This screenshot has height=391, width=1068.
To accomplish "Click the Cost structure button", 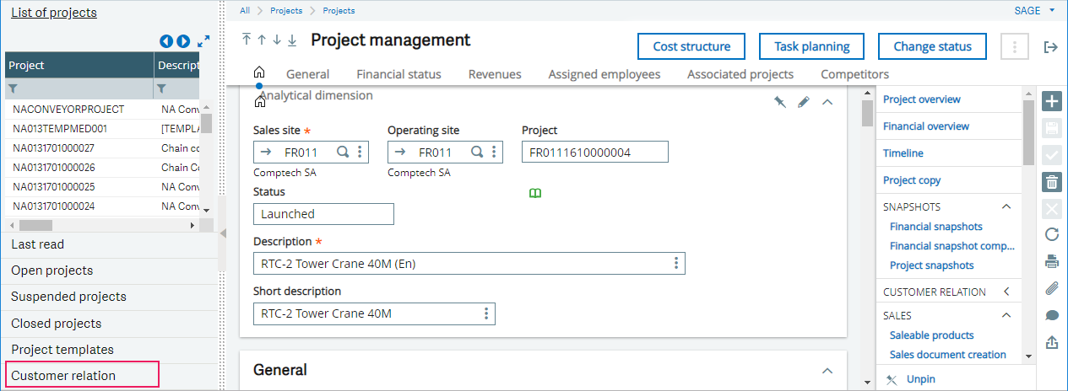I will (x=690, y=46).
